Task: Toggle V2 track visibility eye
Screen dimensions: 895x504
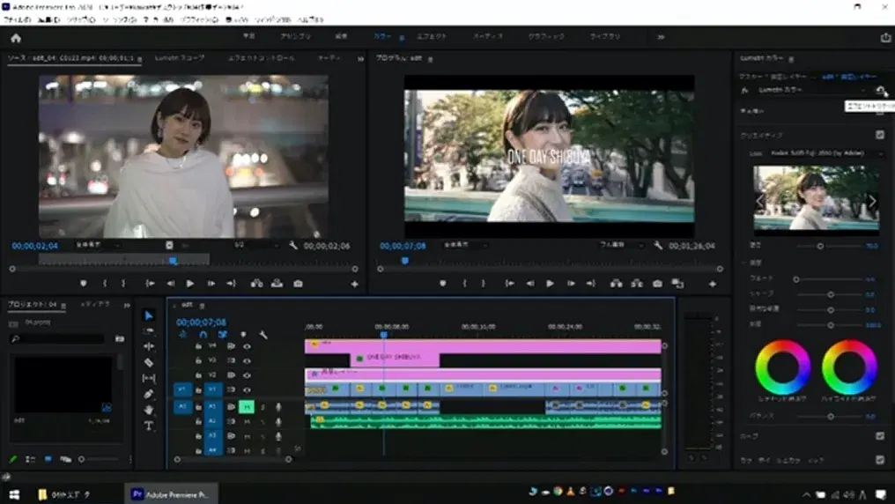Action: [247, 375]
